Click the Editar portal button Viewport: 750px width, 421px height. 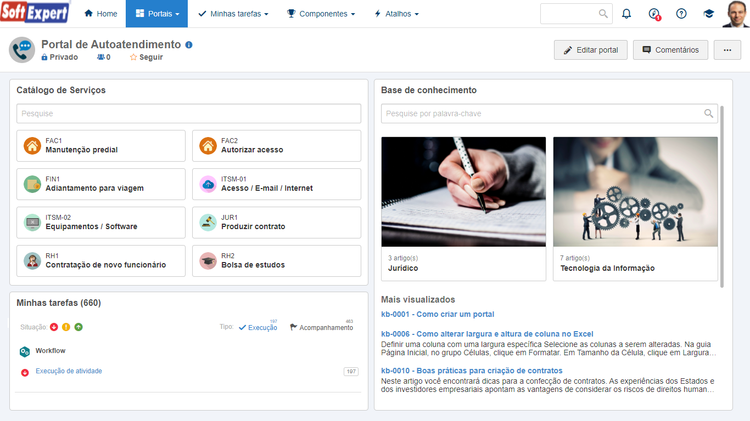click(x=591, y=50)
